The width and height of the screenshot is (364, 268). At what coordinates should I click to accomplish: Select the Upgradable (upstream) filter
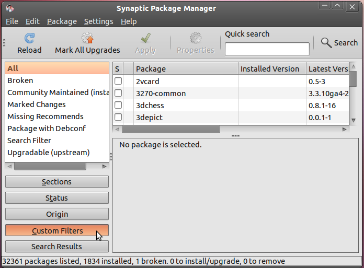(x=57, y=153)
